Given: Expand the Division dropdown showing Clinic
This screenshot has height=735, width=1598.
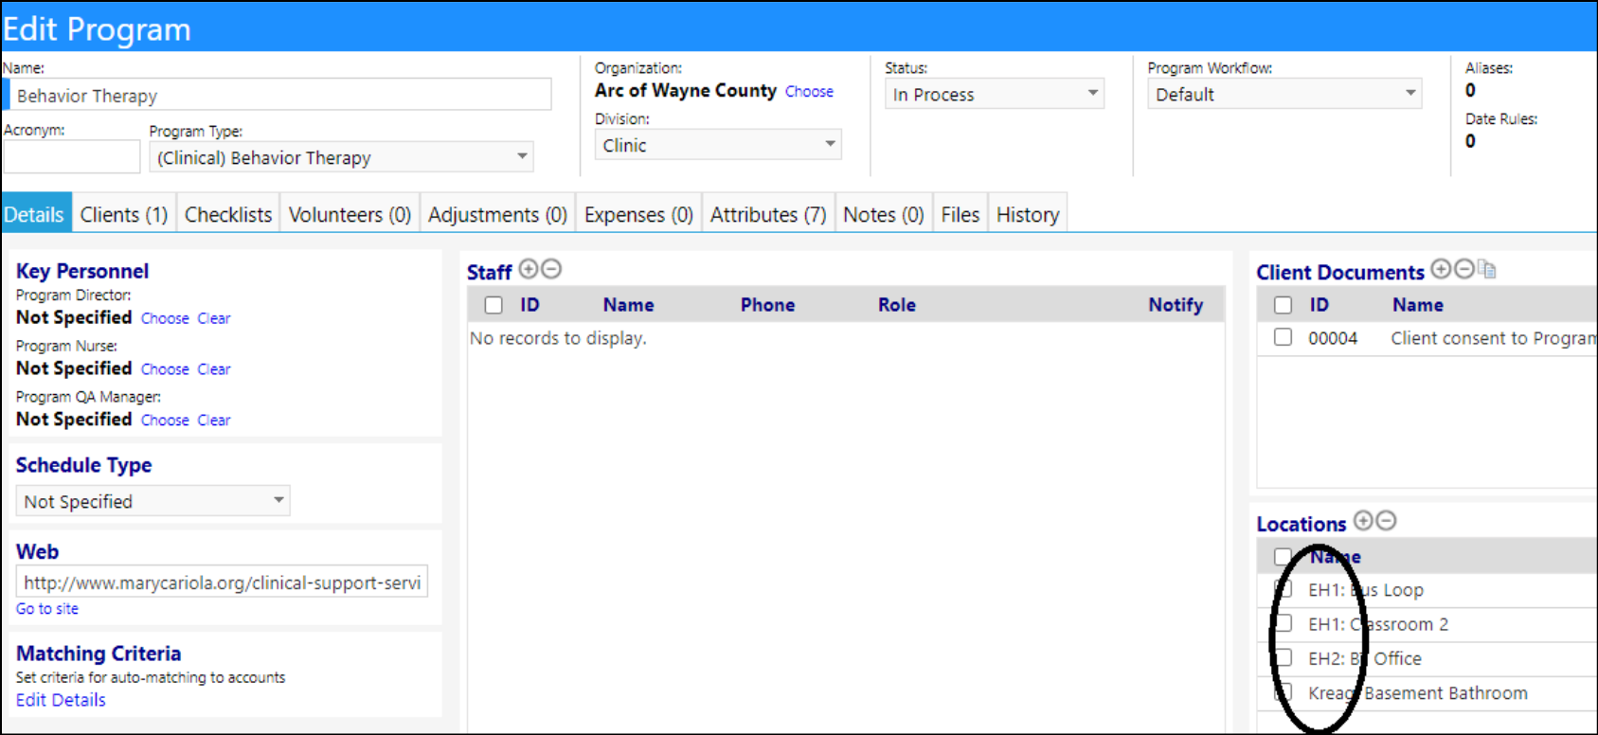Looking at the screenshot, I should coord(718,145).
